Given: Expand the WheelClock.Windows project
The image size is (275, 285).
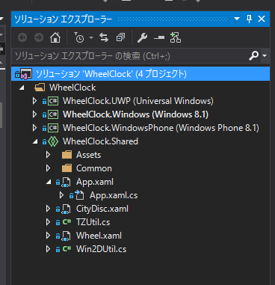Looking at the screenshot, I should point(35,114).
